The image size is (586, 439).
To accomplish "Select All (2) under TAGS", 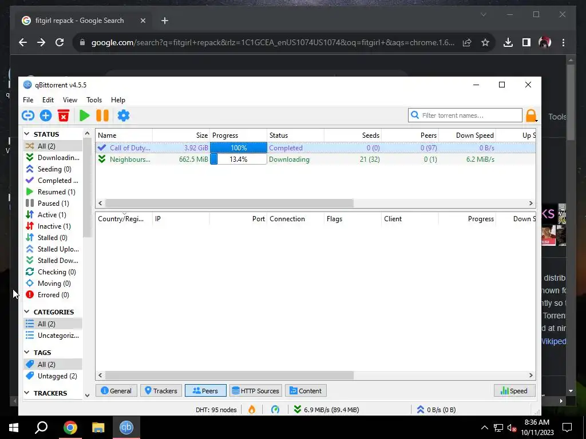I will (53, 365).
